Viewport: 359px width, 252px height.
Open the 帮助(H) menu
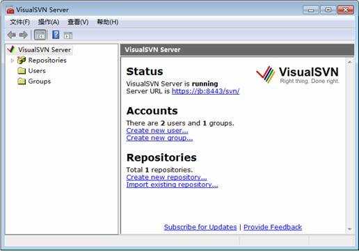pos(108,22)
